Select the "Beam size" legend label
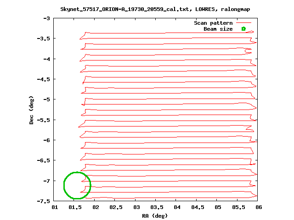The height and width of the screenshot is (220, 294). coord(218,29)
